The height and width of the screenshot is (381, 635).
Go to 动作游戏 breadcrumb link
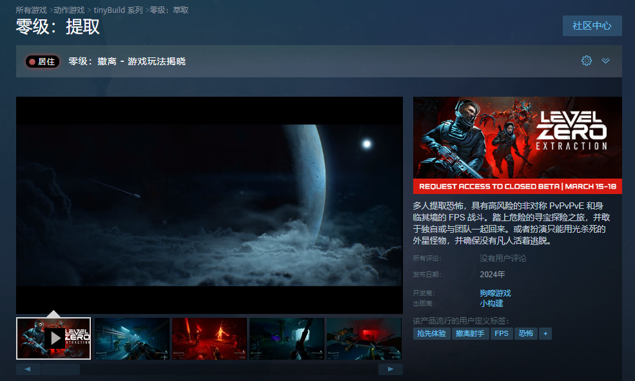tap(69, 10)
